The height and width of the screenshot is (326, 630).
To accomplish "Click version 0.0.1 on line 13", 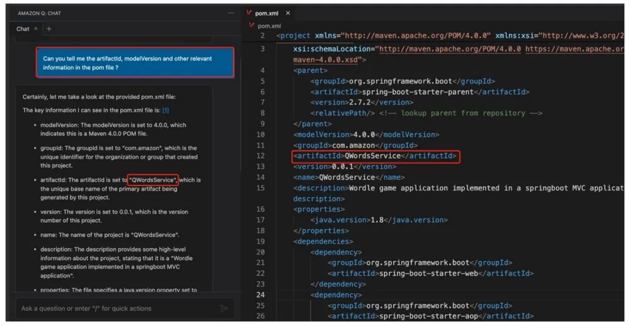I will pos(345,167).
